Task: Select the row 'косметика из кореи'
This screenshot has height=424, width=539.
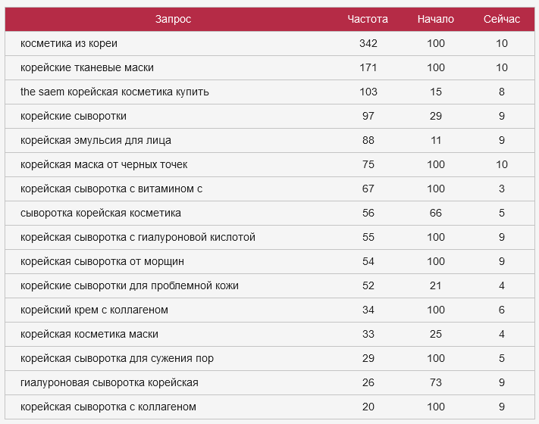Action: click(69, 43)
